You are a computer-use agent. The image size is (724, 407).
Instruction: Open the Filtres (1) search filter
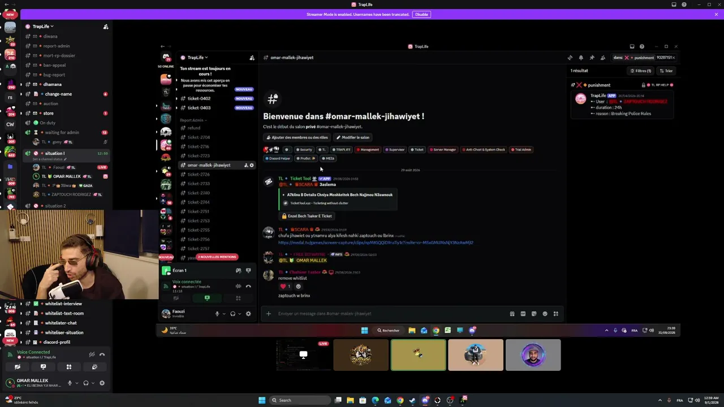pos(641,71)
